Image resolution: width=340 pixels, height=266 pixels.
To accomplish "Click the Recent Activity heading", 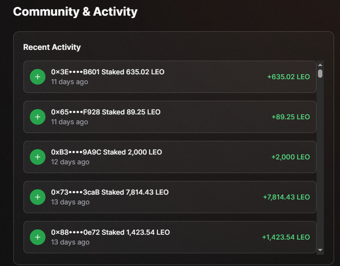I will coord(52,47).
